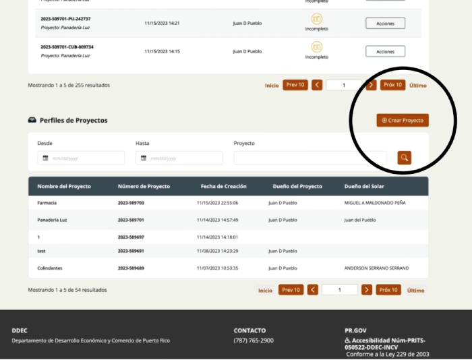Select project number 2023-509691
The image size is (472, 360).
point(131,251)
